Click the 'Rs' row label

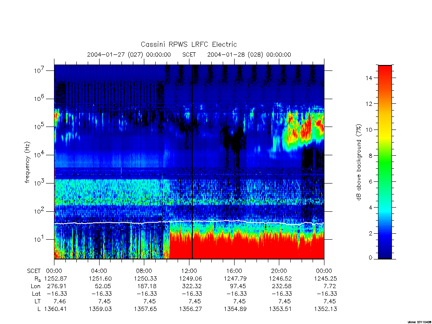38,279
